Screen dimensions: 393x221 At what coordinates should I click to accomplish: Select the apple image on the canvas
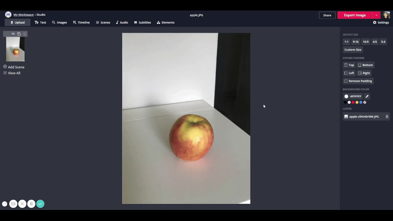pos(186,118)
